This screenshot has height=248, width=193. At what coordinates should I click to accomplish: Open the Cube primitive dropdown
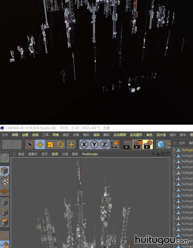[x=161, y=145]
